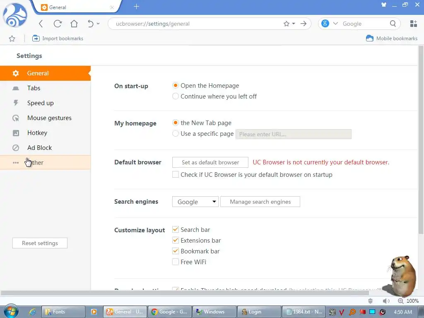Open the Speed up settings section
Viewport: 424px width, 318px height.
[46, 103]
